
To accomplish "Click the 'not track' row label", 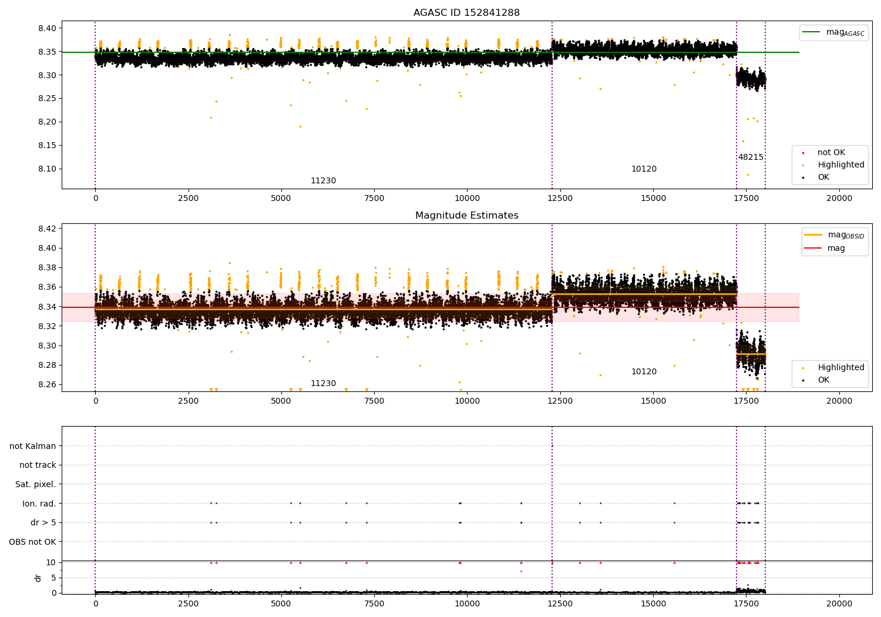I will point(38,465).
